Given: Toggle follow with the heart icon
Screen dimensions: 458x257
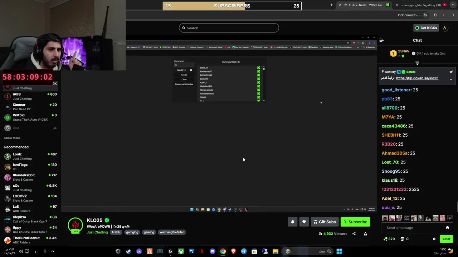Looking at the screenshot, I should (x=304, y=222).
